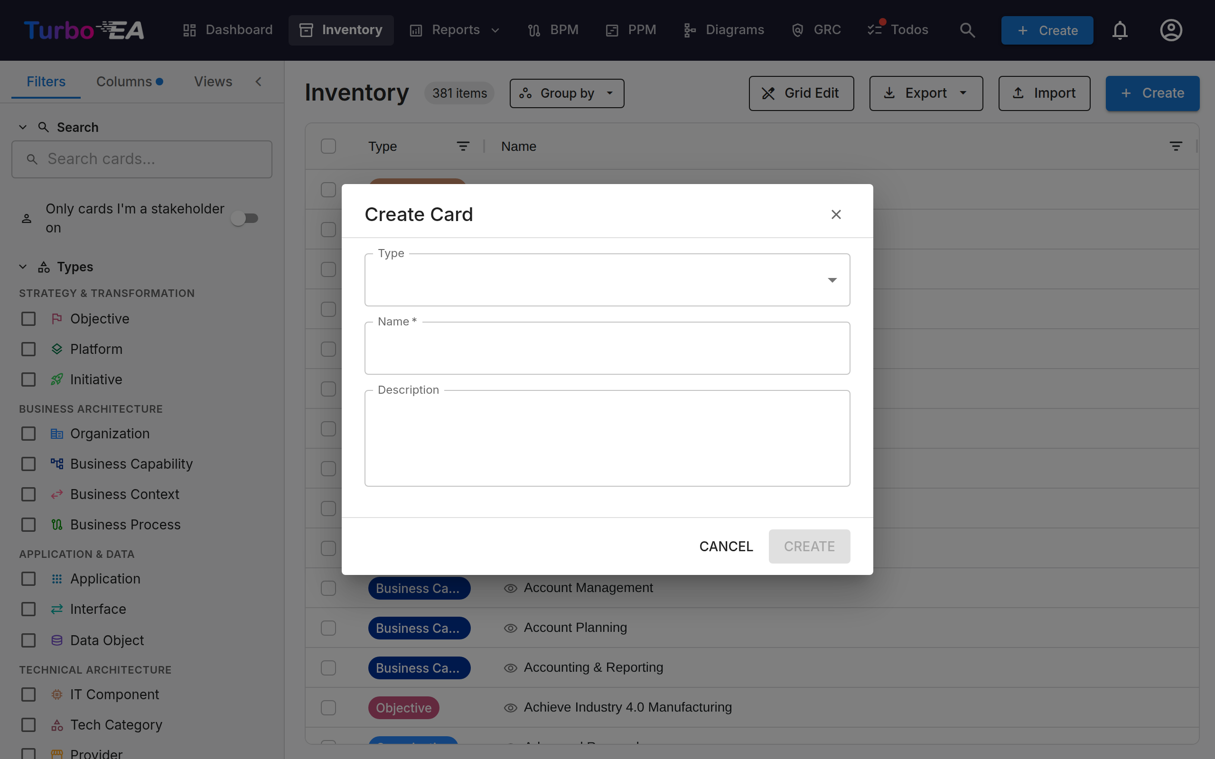1215x759 pixels.
Task: Go to Dashboard in navigation
Action: coord(227,30)
